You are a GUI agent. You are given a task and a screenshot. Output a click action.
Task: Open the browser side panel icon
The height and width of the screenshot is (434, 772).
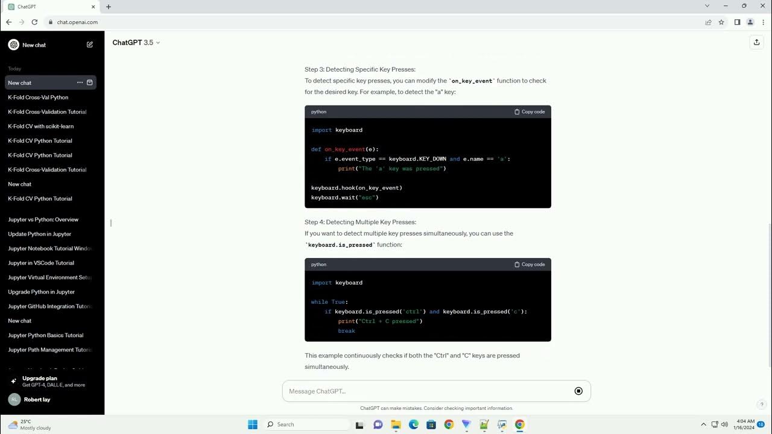pyautogui.click(x=737, y=22)
